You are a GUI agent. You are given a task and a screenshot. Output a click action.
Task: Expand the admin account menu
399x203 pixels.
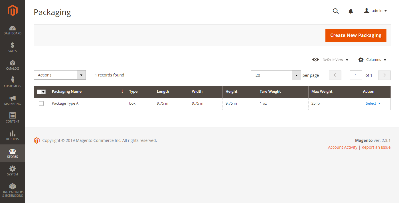click(375, 11)
